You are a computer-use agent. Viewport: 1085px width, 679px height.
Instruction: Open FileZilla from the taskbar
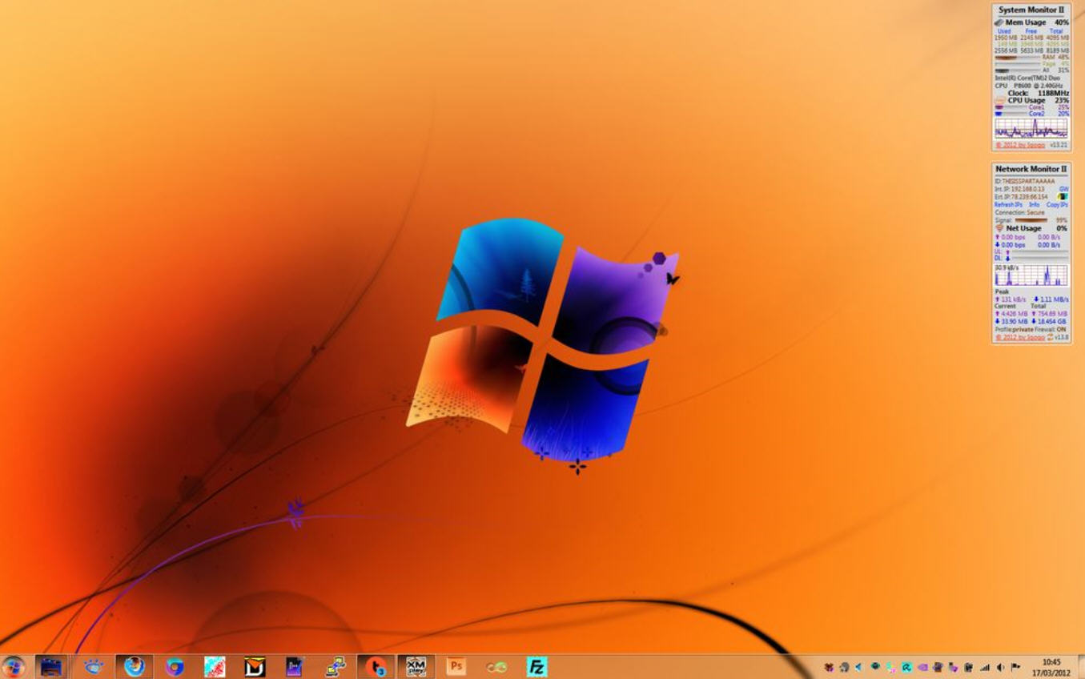[536, 665]
